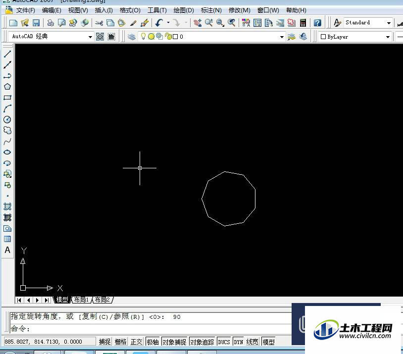
Task: Click the Plot print icon
Action: click(50, 23)
